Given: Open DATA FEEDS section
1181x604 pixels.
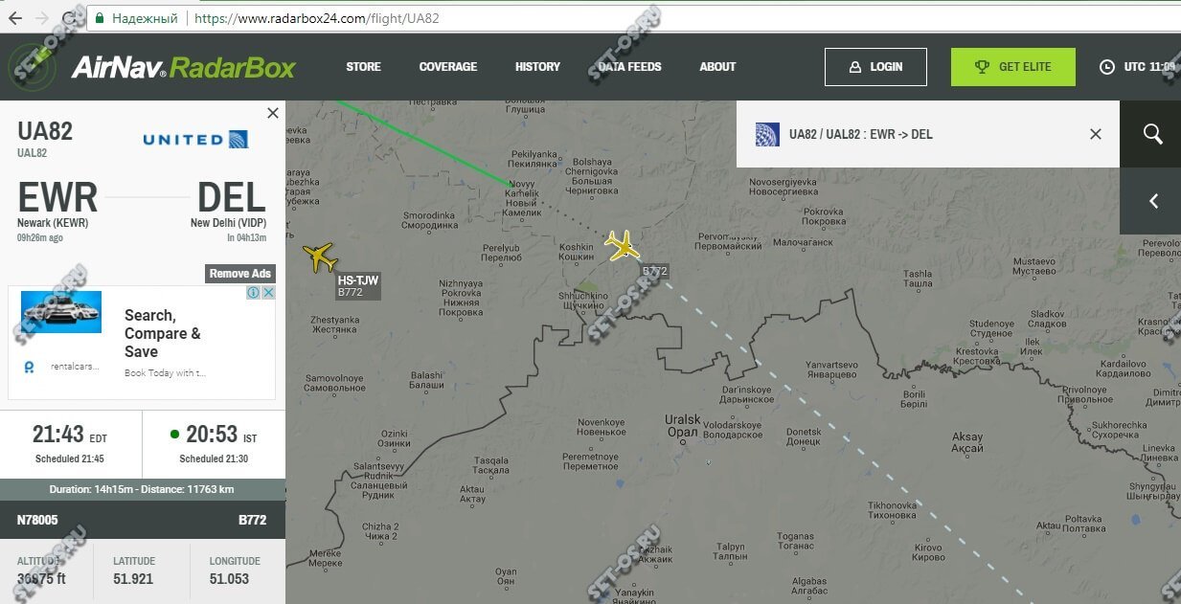Looking at the screenshot, I should [629, 67].
